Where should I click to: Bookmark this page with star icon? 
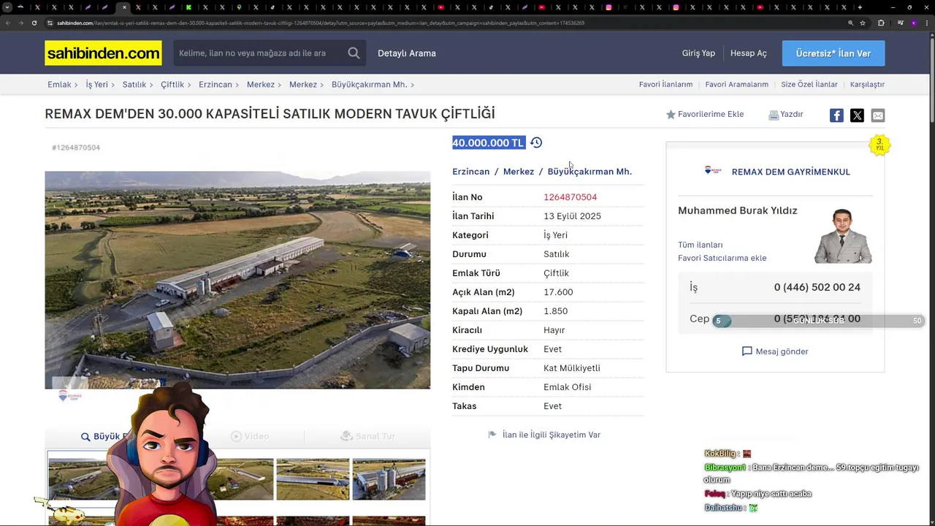point(863,23)
